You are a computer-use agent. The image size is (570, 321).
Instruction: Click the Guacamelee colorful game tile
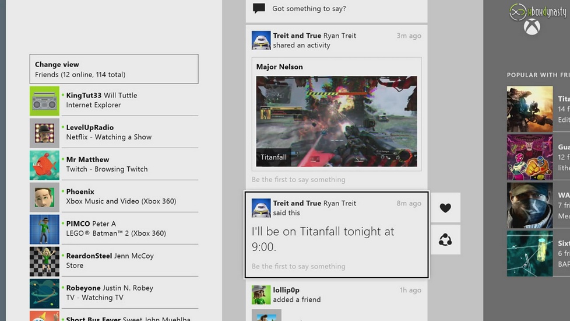529,158
